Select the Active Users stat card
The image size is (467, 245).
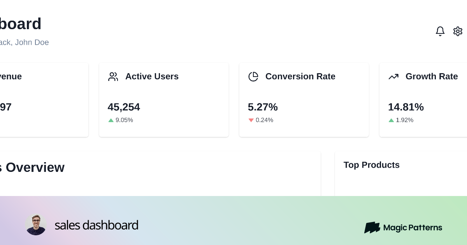coord(164,100)
